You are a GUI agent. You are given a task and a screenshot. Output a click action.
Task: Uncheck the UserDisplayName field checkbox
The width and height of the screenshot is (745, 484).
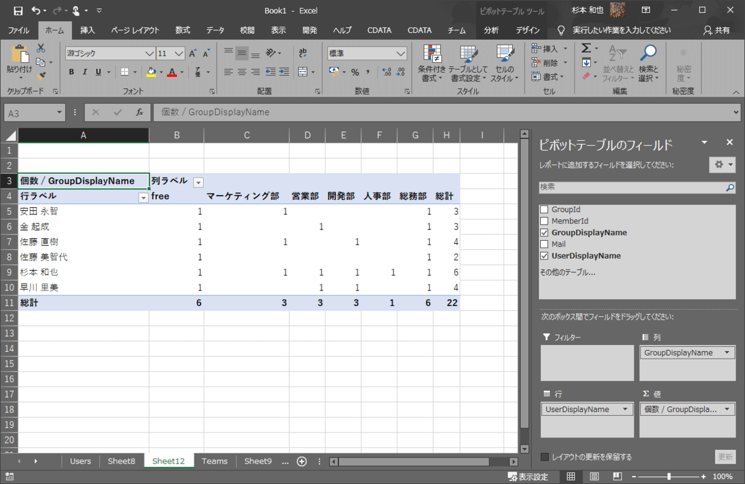pos(544,256)
